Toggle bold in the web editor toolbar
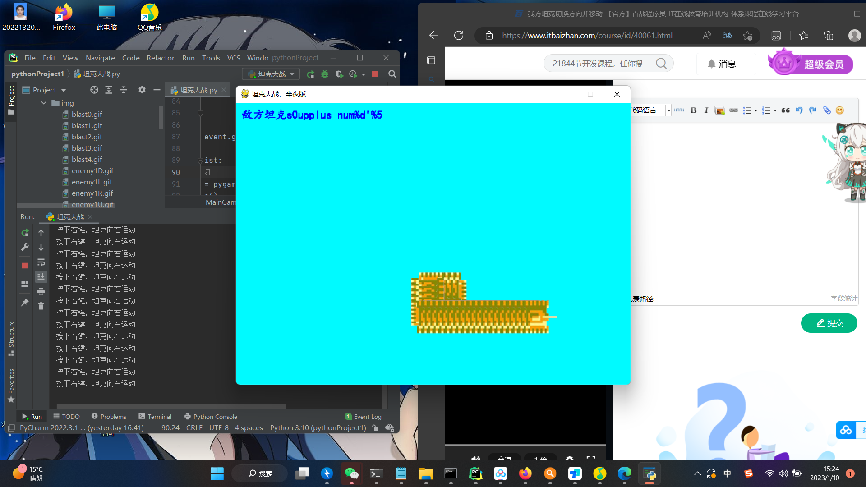Image resolution: width=866 pixels, height=487 pixels. (694, 110)
